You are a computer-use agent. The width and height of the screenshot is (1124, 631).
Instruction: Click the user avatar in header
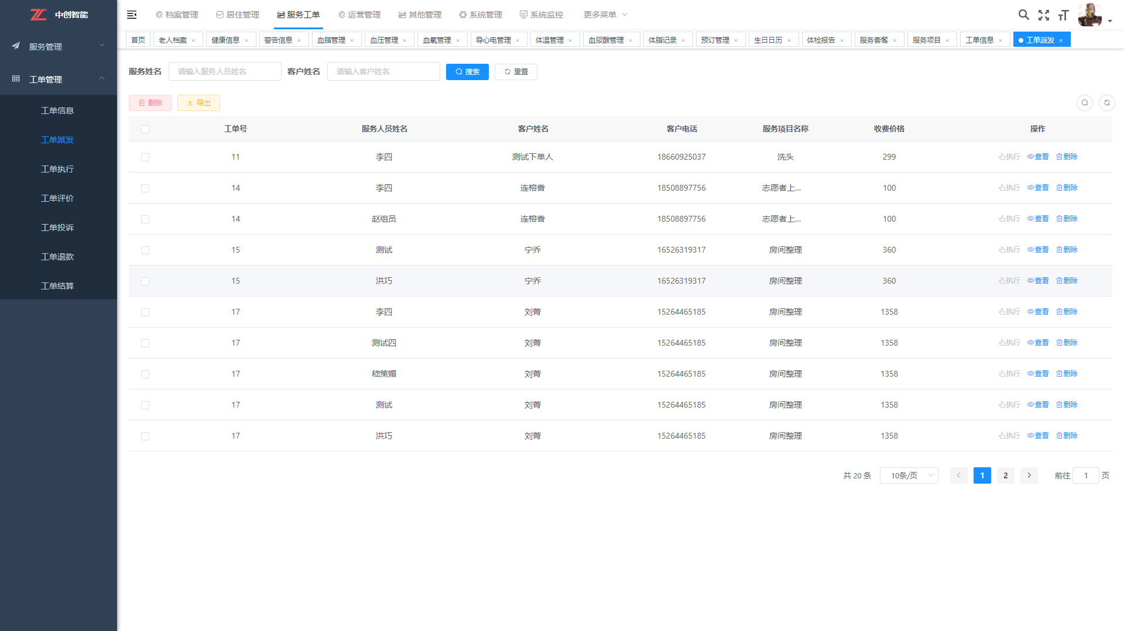point(1089,15)
